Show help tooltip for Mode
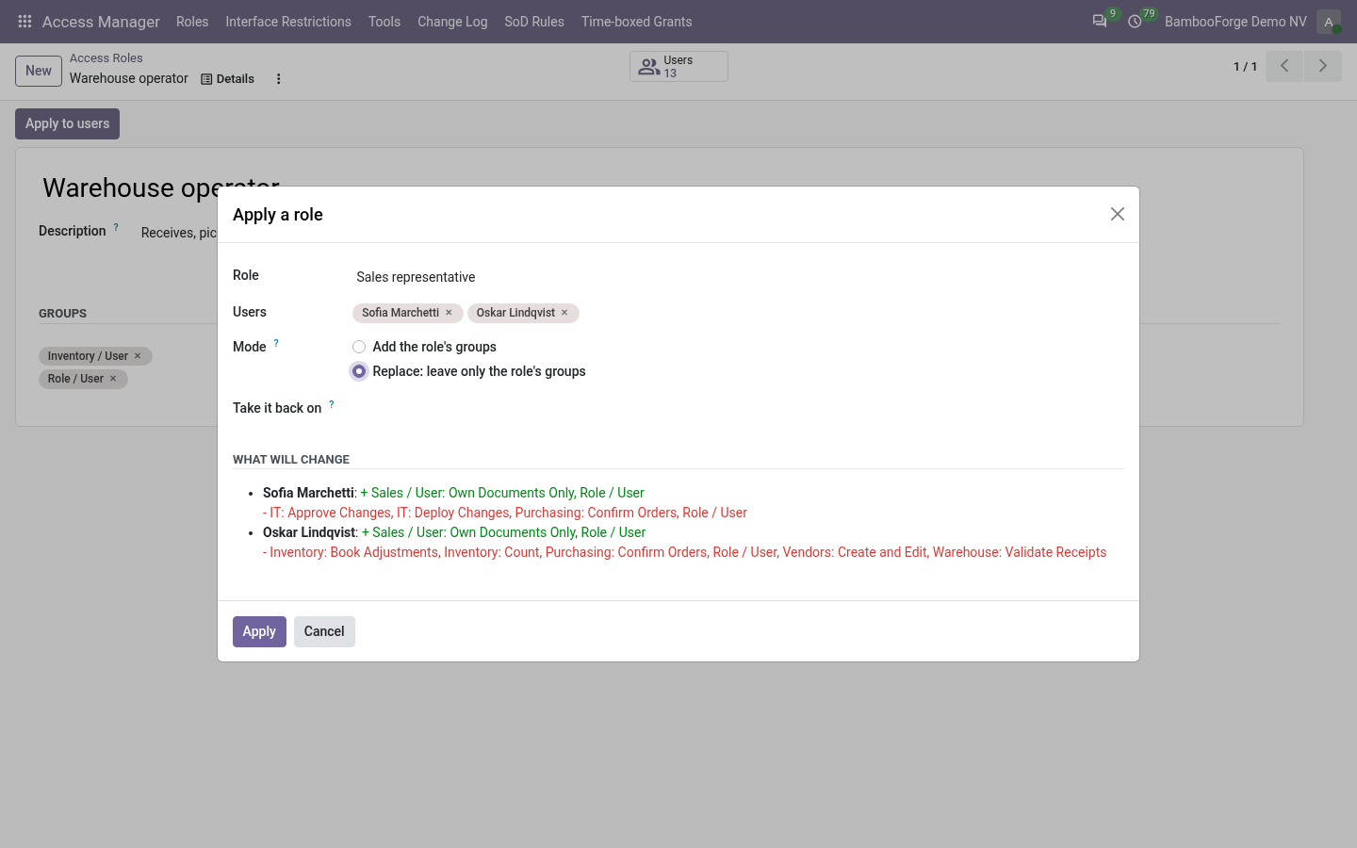The image size is (1357, 848). (276, 343)
